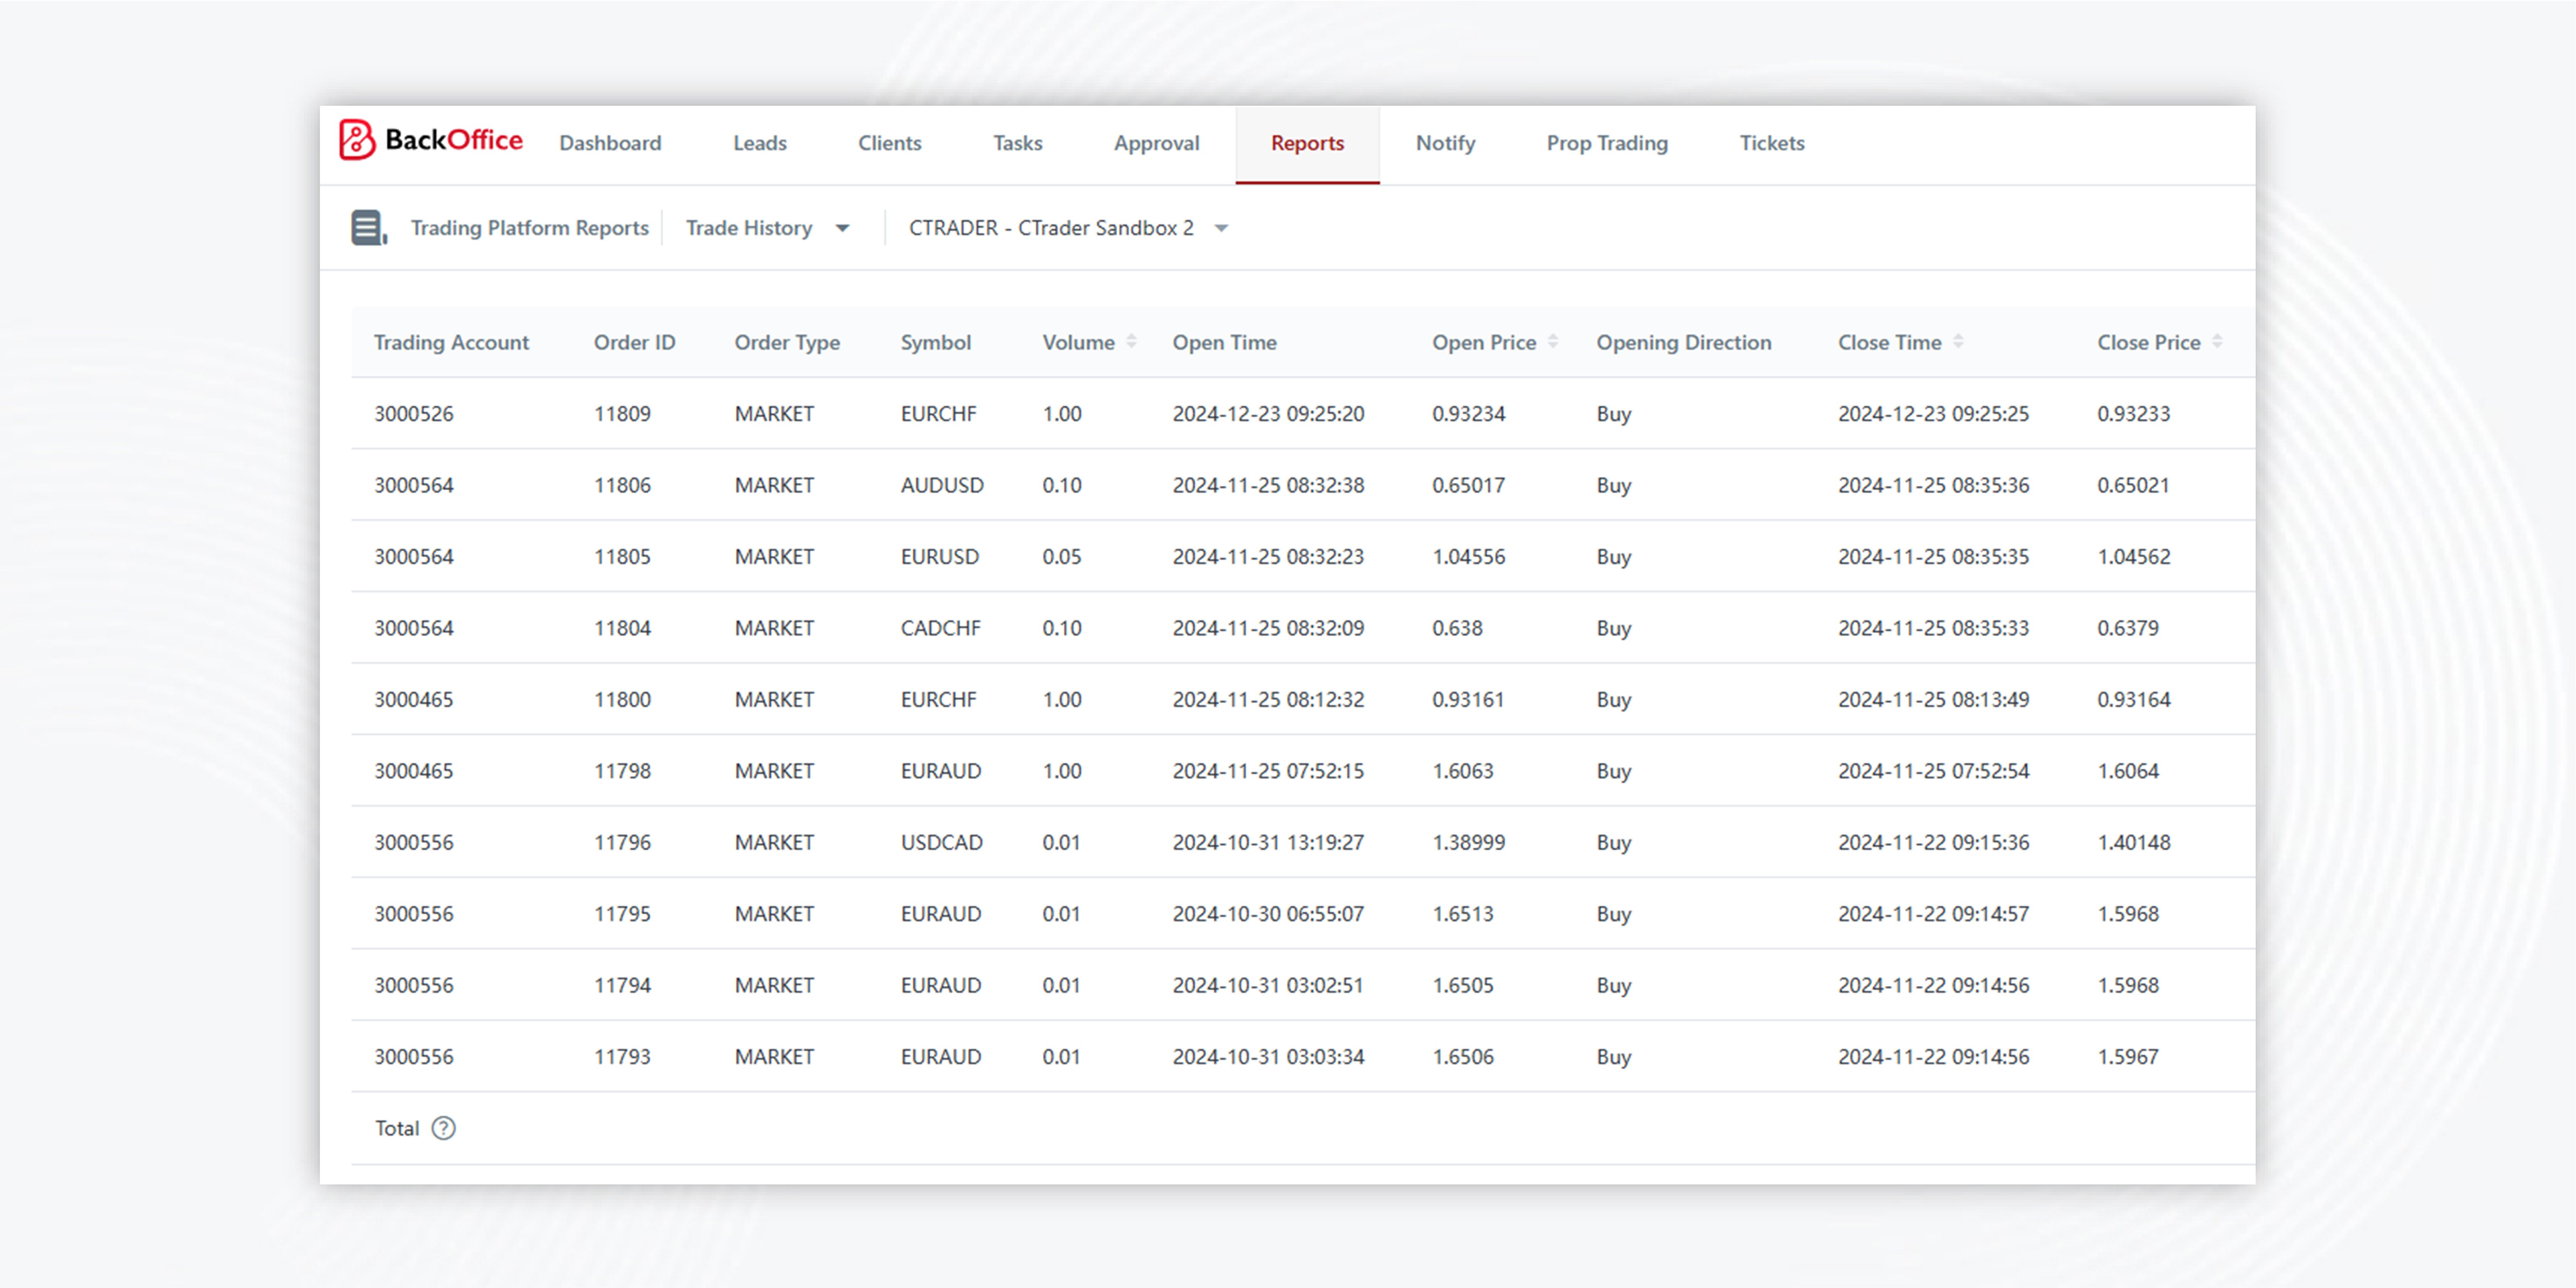The height and width of the screenshot is (1288, 2576).
Task: Click open time 2024-10-30 06:55:07
Action: pos(1268,914)
